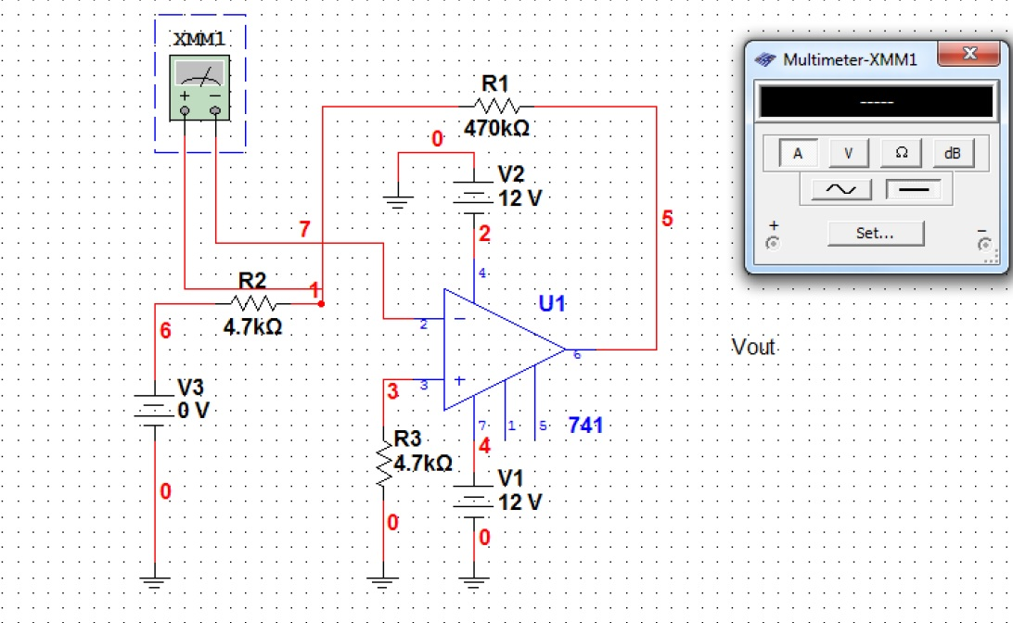Select voltmeter mode on the multimeter
Screen dimensions: 1013x623
pyautogui.click(x=849, y=153)
